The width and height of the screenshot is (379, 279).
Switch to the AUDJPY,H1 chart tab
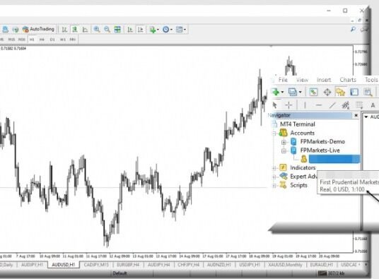tap(32, 265)
